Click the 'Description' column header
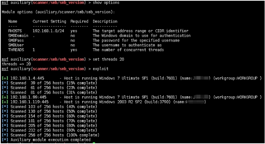Viewport: 265px width, 144px height. pos(105,21)
